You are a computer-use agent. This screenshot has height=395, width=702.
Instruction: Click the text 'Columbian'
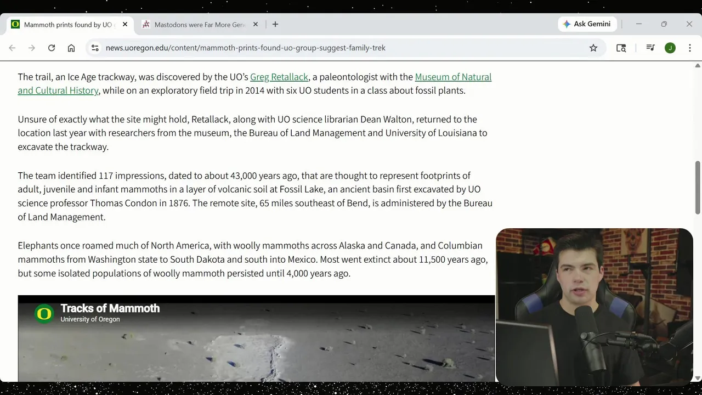[x=460, y=245]
